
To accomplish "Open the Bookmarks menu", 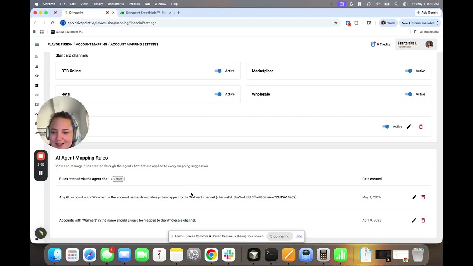I will pos(116,4).
